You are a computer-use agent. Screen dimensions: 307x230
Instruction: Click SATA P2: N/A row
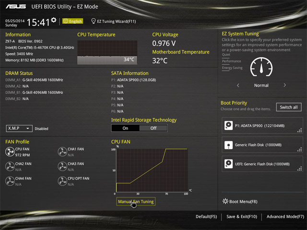click(x=117, y=86)
